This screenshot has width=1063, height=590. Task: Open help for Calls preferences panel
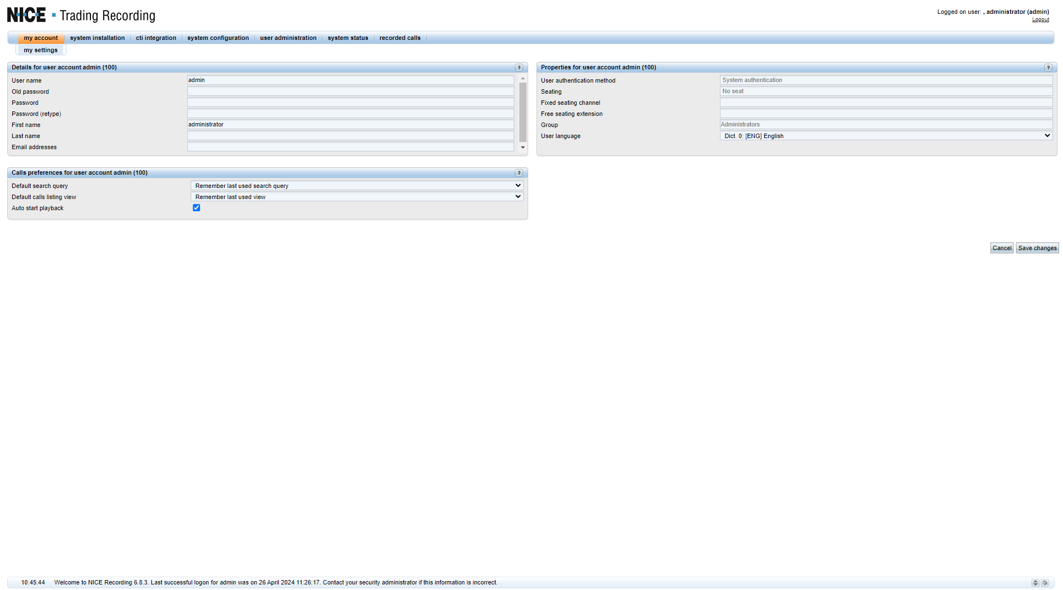click(x=519, y=173)
